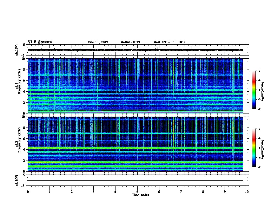Click the "-7" label on lower color bar

coord(259,167)
